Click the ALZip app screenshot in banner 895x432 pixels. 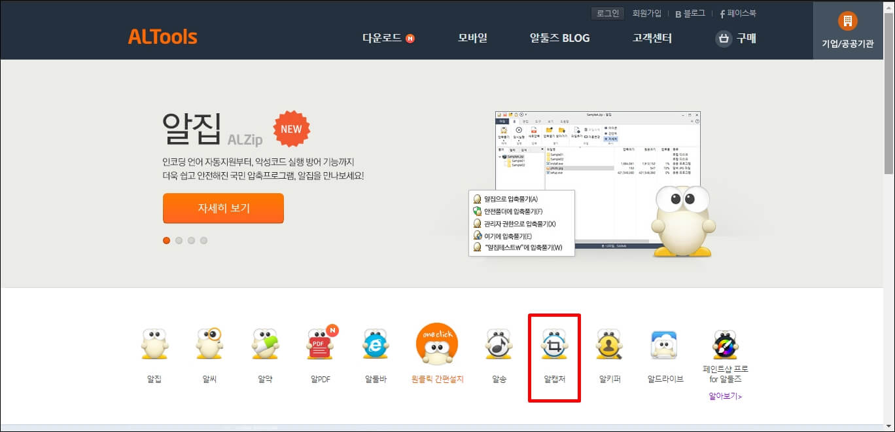pyautogui.click(x=597, y=180)
